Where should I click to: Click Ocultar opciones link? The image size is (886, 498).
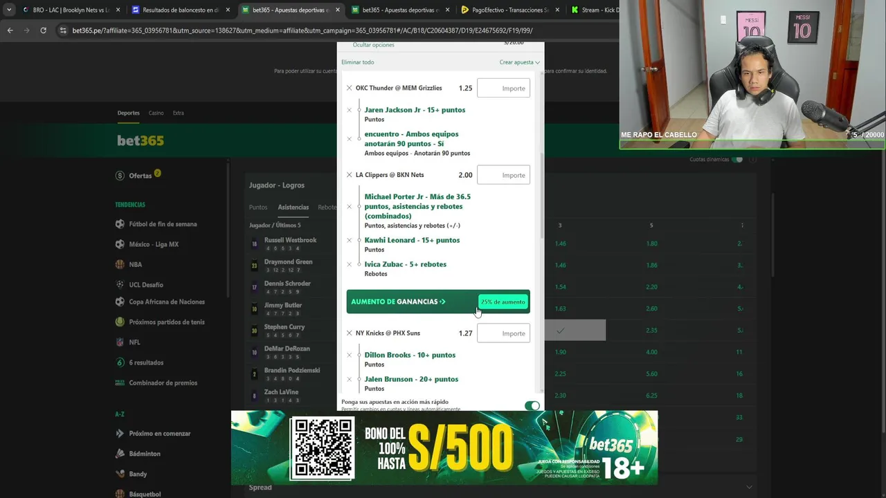373,45
